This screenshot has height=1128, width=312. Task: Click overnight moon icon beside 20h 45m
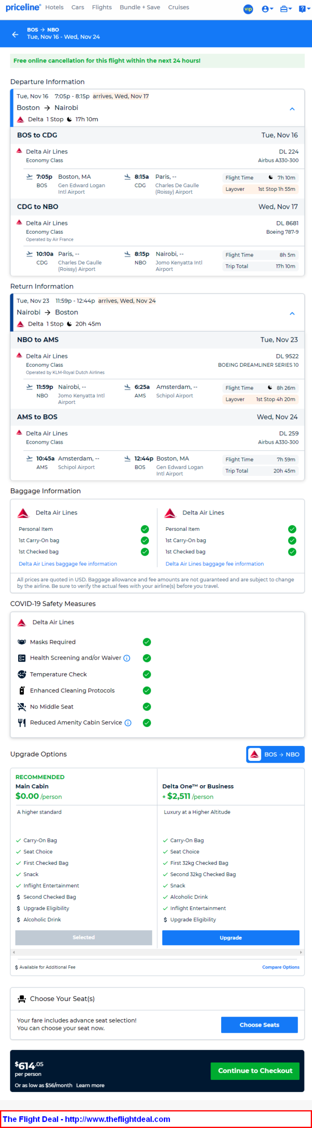69,324
